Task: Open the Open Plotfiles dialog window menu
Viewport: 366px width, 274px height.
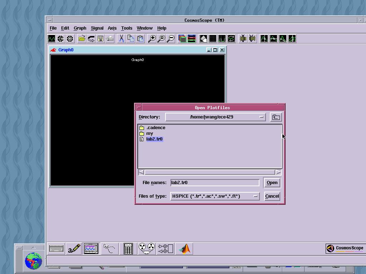Action: tap(139, 107)
